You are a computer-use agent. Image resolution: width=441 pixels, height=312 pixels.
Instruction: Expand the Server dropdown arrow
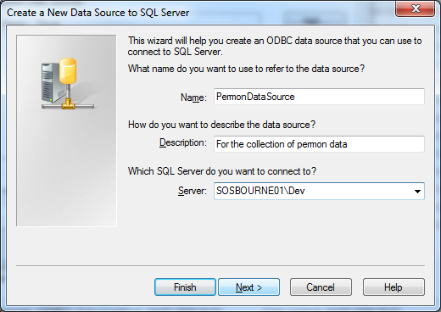417,192
